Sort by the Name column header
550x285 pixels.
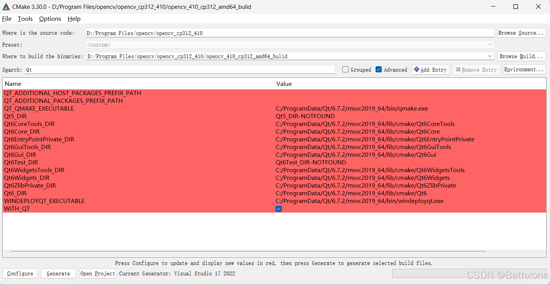pos(139,84)
